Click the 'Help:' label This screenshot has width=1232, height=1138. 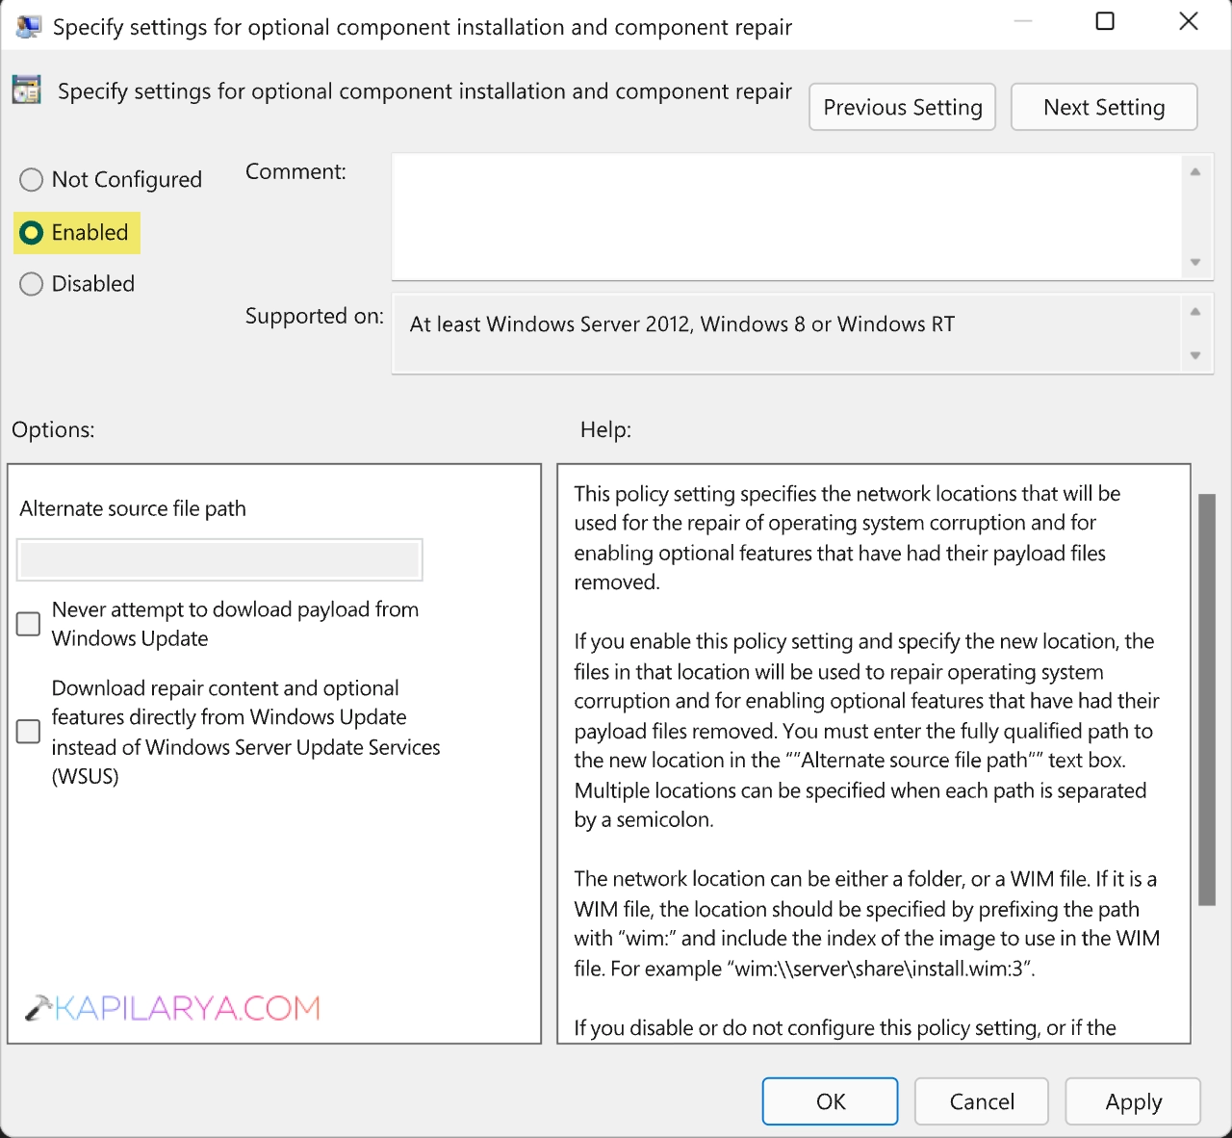(605, 429)
